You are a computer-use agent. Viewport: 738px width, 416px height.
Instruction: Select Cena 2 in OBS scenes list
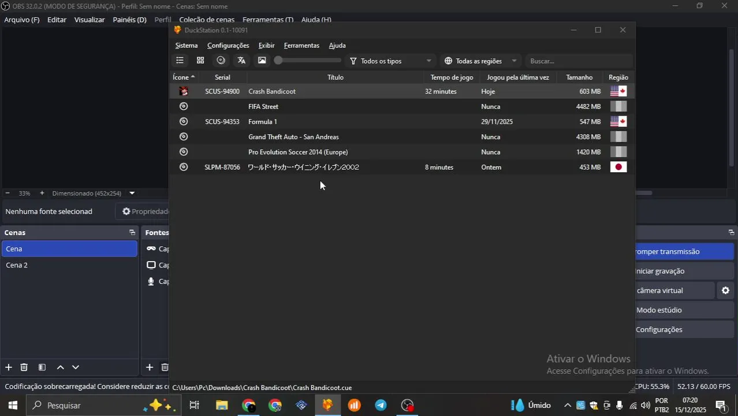point(69,265)
